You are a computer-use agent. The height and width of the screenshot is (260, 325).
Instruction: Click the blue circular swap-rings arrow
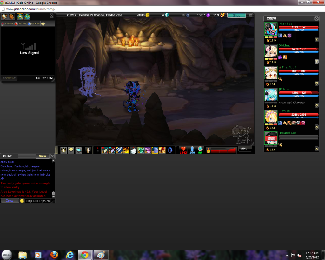170,150
